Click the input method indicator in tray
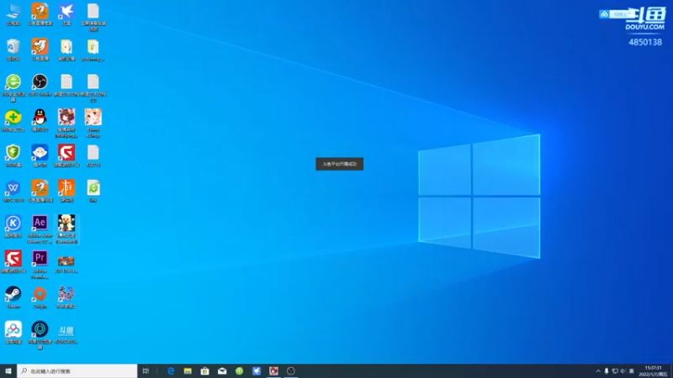Screen dimensions: 673x378 tap(632, 371)
